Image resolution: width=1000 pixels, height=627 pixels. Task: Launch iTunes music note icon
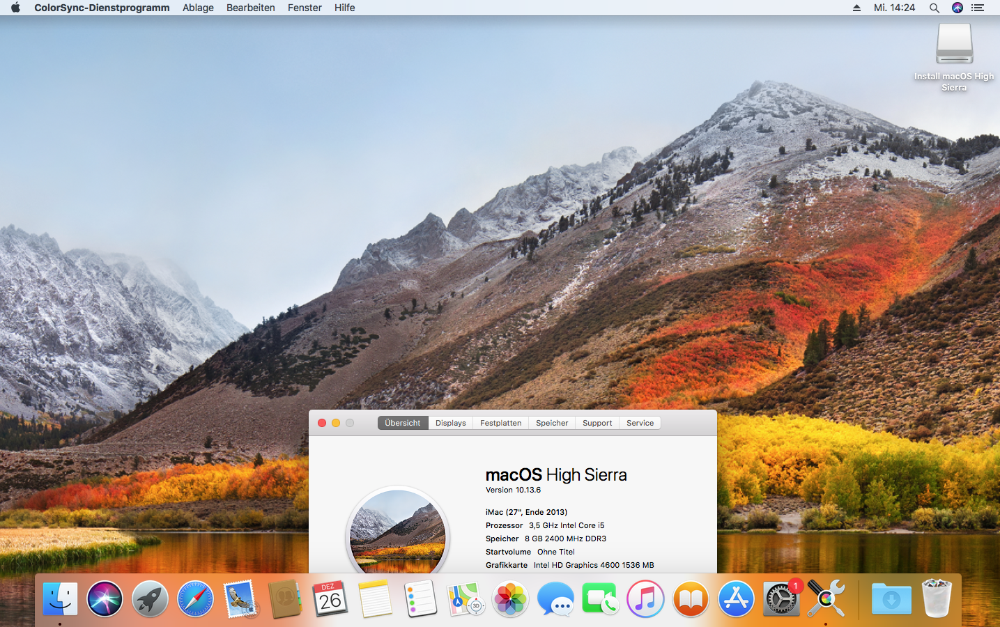click(645, 599)
